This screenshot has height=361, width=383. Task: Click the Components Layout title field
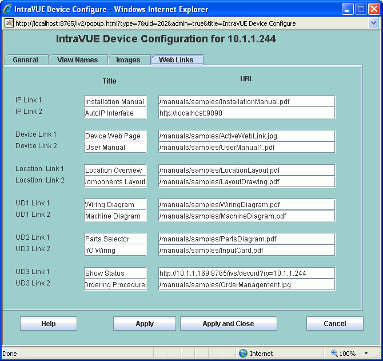click(x=115, y=181)
